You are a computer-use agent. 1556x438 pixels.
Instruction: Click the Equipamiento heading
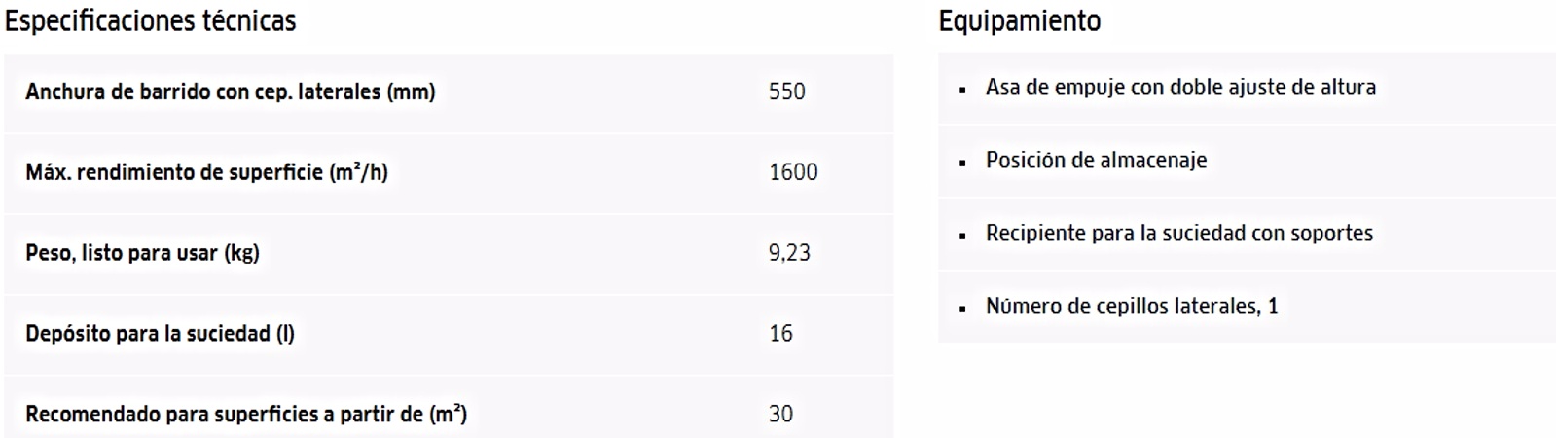pyautogui.click(x=1019, y=21)
